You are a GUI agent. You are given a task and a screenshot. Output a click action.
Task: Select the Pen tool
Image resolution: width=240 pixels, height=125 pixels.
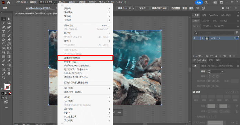[4, 27]
